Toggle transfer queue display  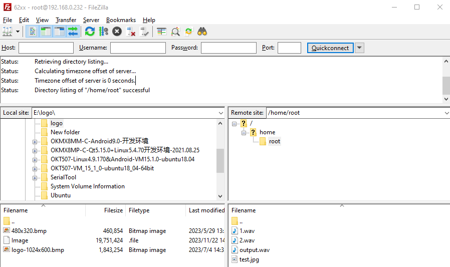(x=73, y=32)
